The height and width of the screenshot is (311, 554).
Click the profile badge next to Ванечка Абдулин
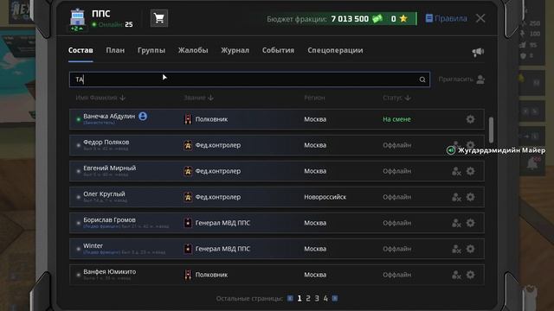click(143, 116)
